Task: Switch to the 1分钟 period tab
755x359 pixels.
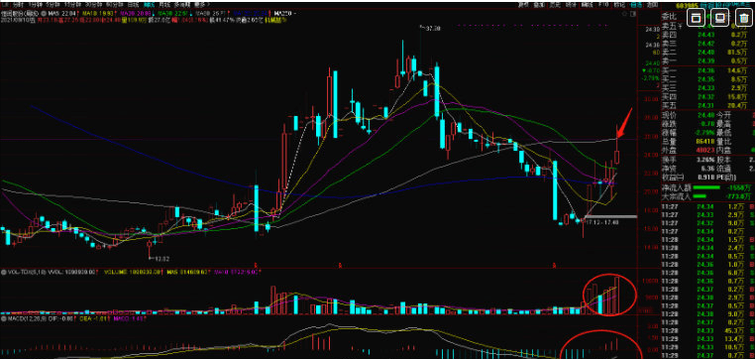Action: (x=35, y=4)
